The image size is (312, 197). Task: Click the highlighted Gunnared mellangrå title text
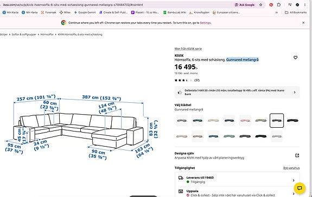pos(243,60)
